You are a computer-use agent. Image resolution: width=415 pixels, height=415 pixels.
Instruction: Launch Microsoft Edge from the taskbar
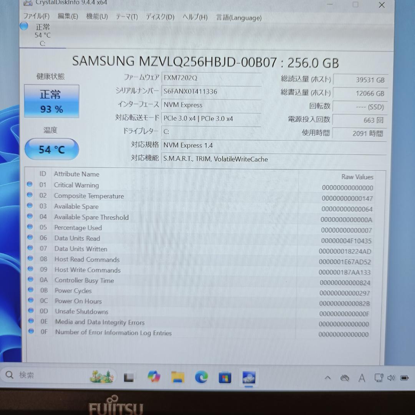coord(201,377)
